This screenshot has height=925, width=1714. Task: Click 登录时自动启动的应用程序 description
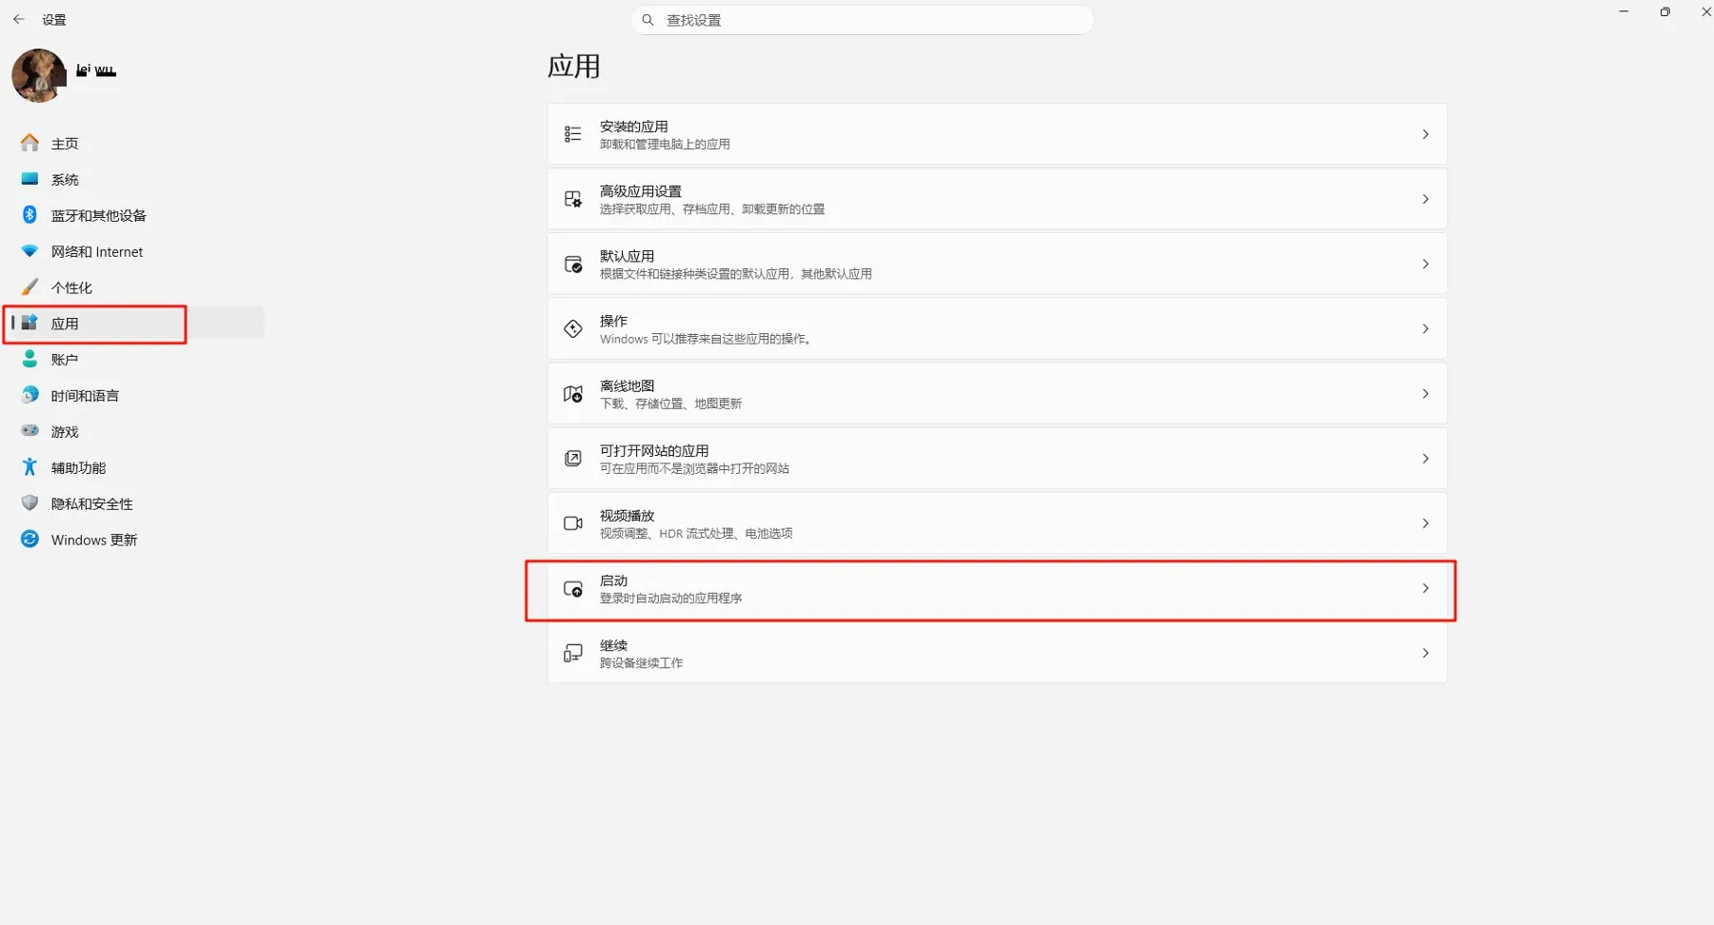click(x=670, y=599)
